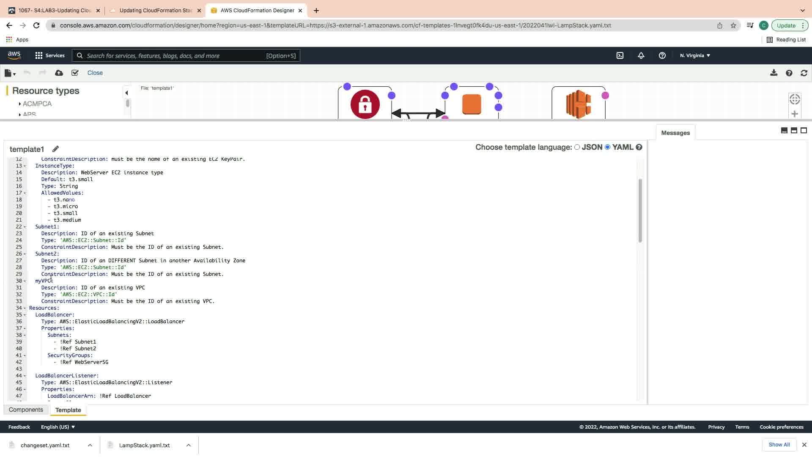Open the File menu dropdown

(x=10, y=73)
